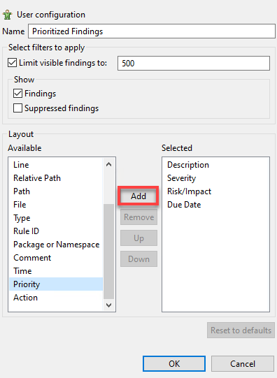Click the Name text field
This screenshot has width=277, height=378.
(152, 31)
